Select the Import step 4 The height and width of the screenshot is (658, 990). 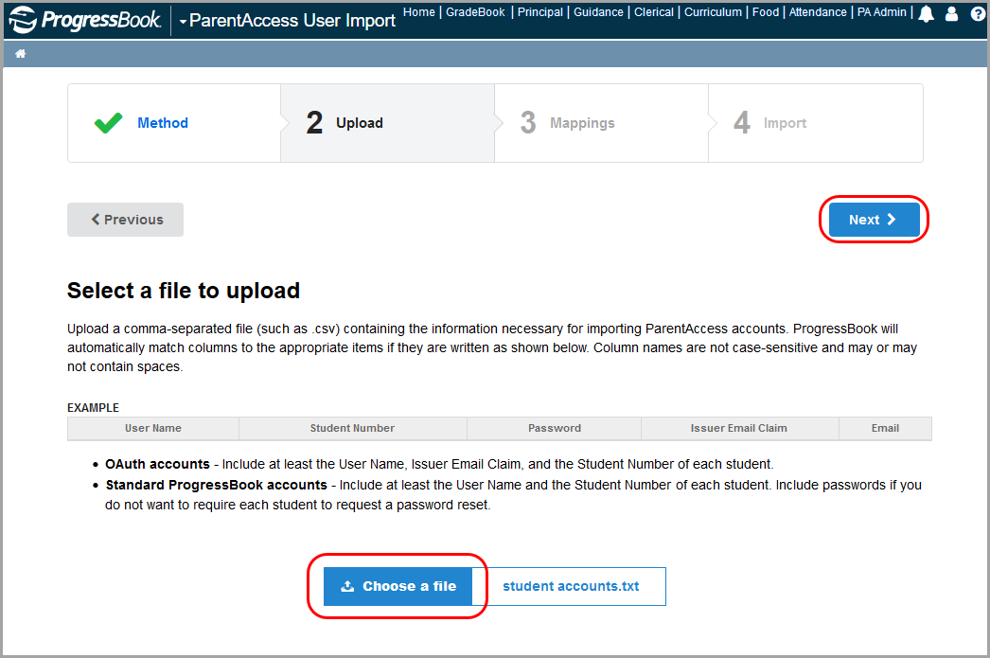click(x=815, y=123)
